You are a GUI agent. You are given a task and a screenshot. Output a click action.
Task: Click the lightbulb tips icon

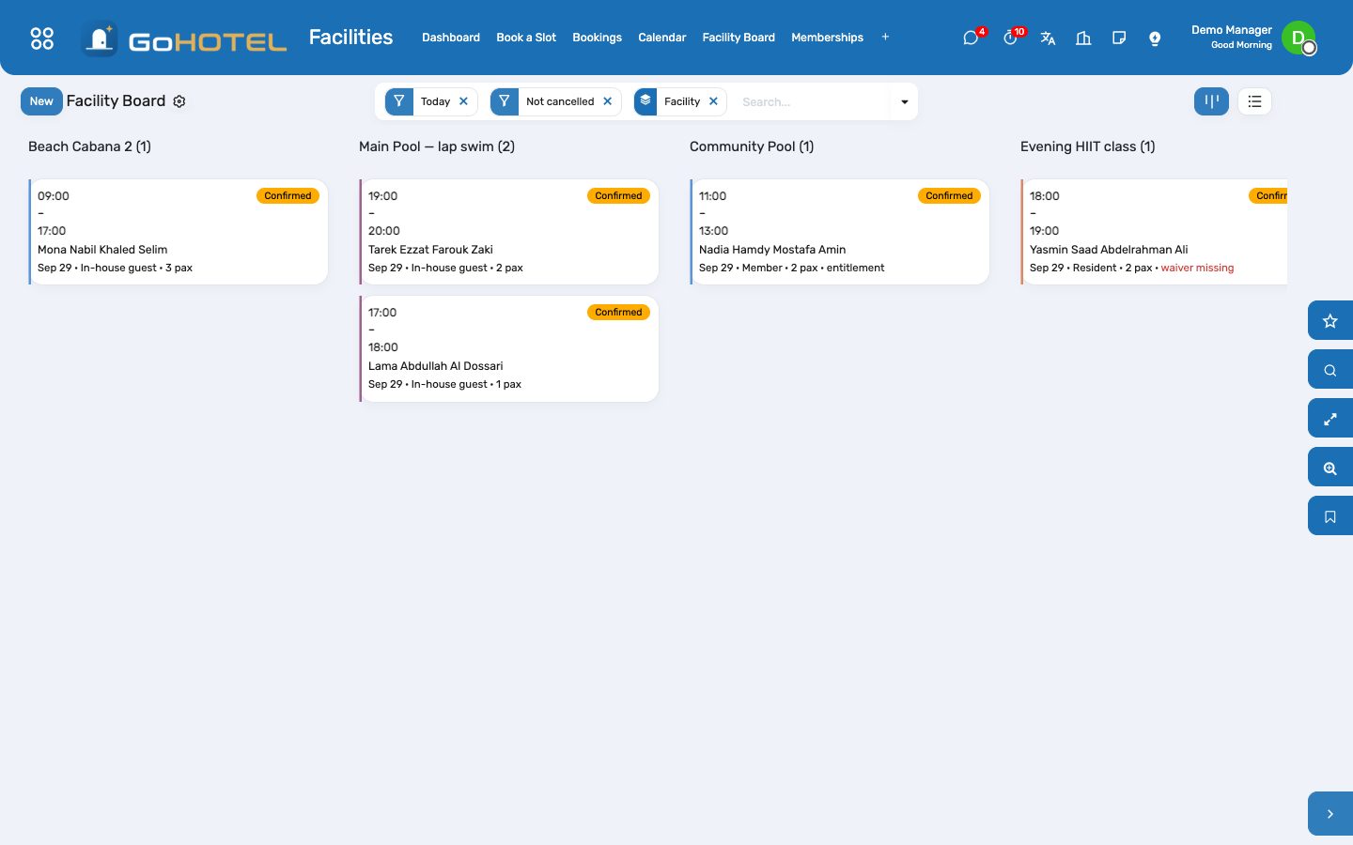click(1155, 38)
